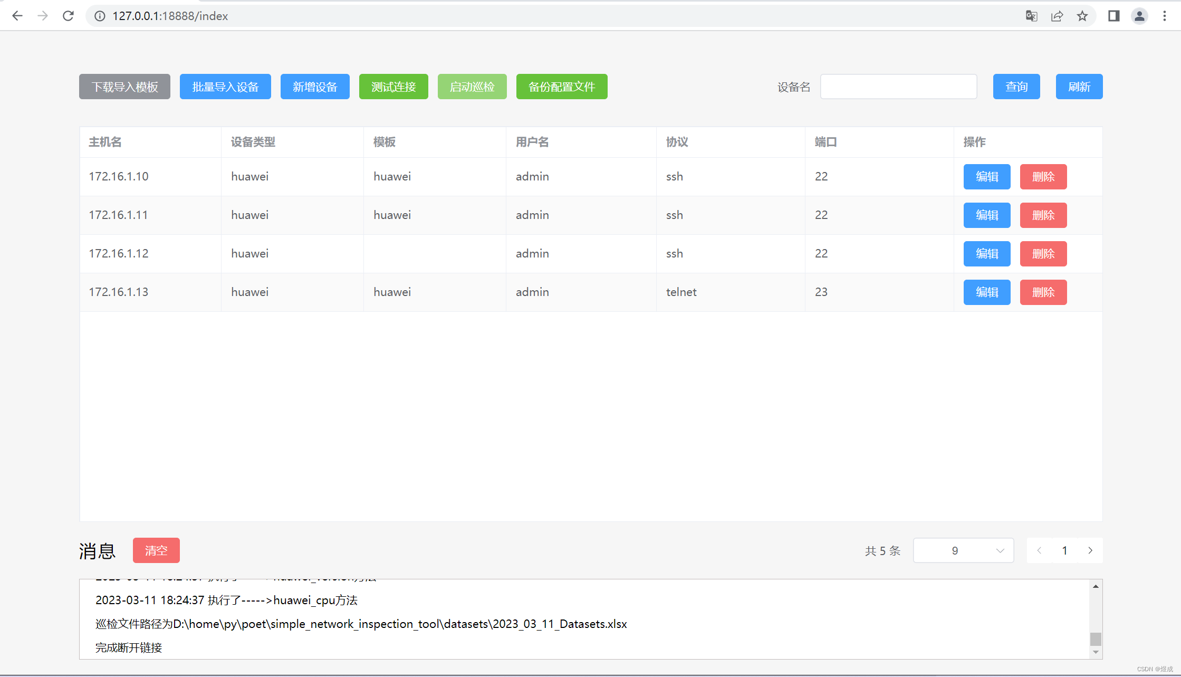The width and height of the screenshot is (1181, 677).
Task: Click the previous page left chevron
Action: pyautogui.click(x=1039, y=550)
